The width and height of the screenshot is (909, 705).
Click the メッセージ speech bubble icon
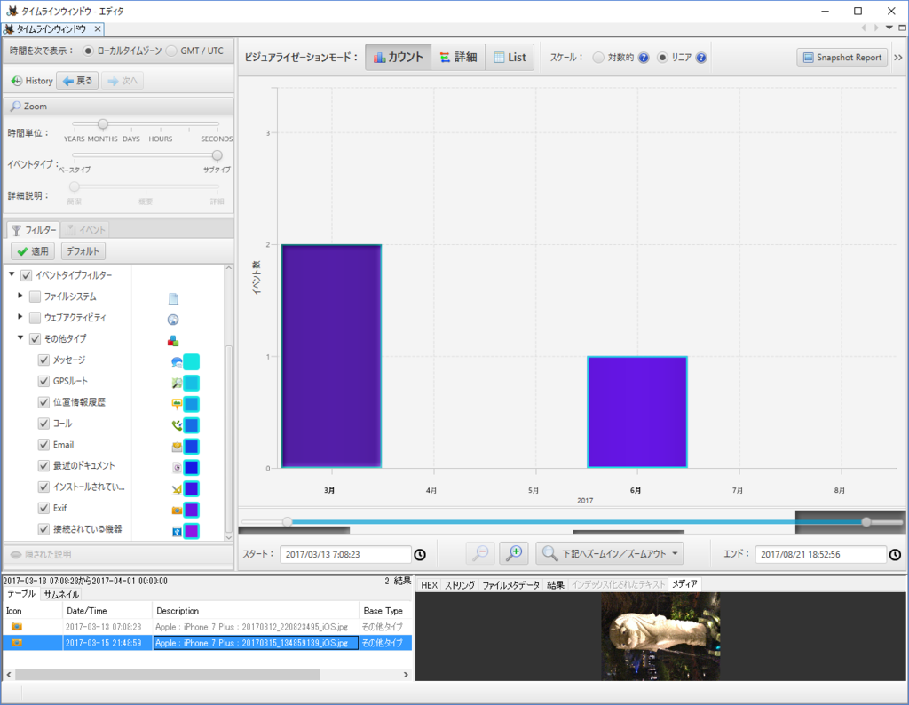coord(177,362)
